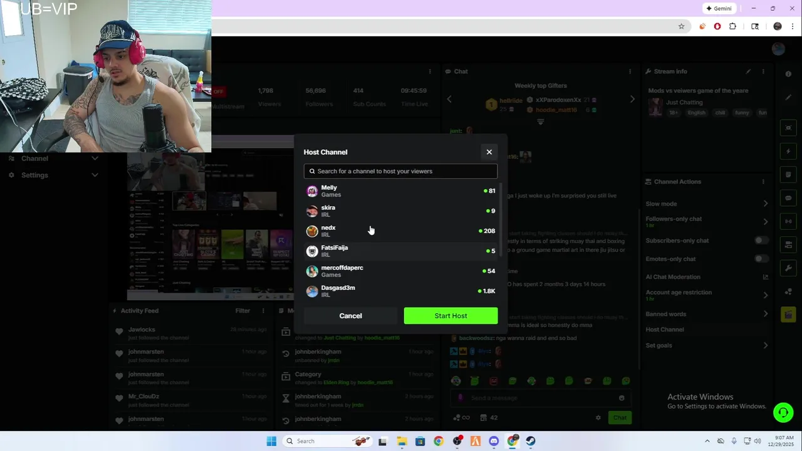Open the green support headset button
Image resolution: width=802 pixels, height=451 pixels.
tap(783, 412)
